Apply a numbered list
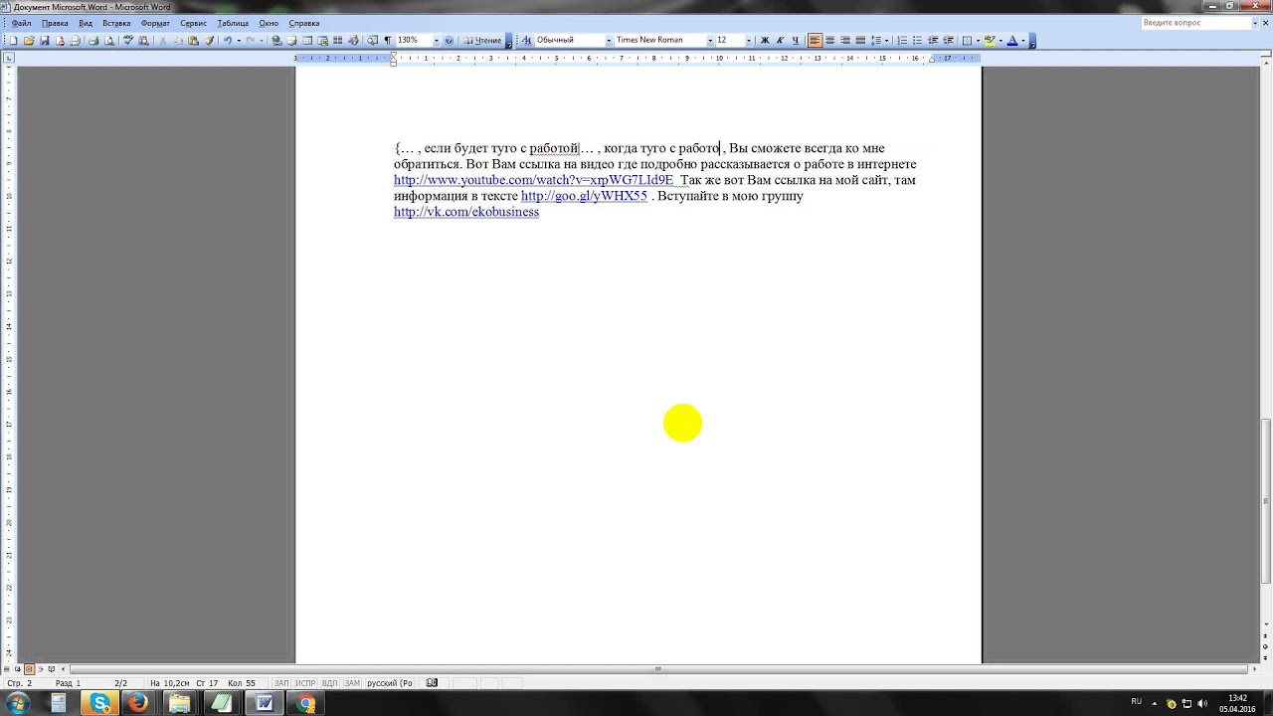Screen dimensions: 1273x716 (902, 41)
